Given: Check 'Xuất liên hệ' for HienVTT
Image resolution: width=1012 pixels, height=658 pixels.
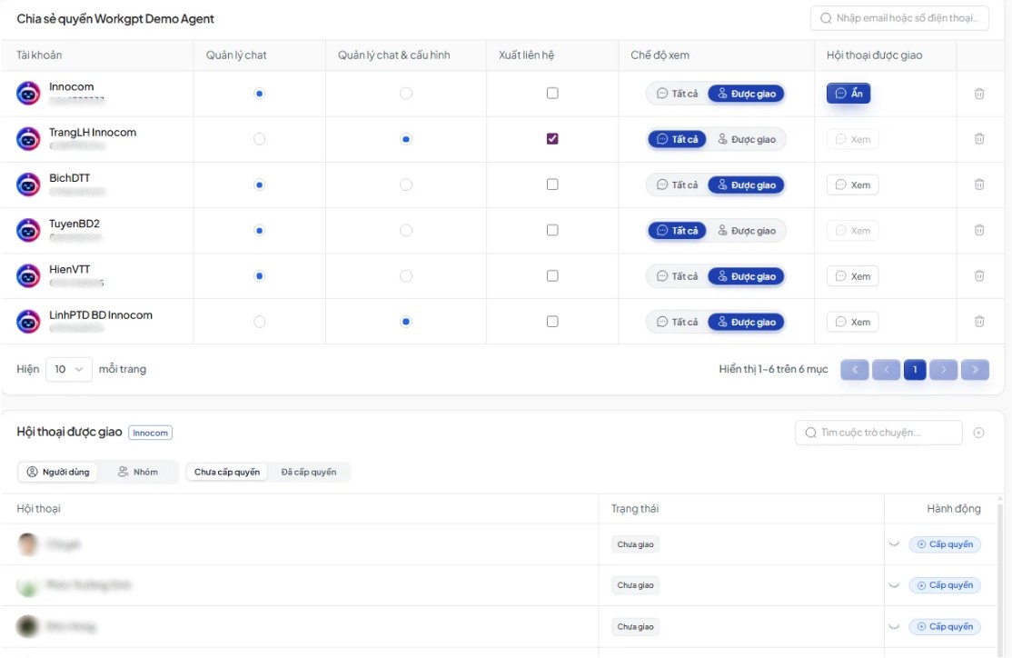Looking at the screenshot, I should [x=552, y=276].
